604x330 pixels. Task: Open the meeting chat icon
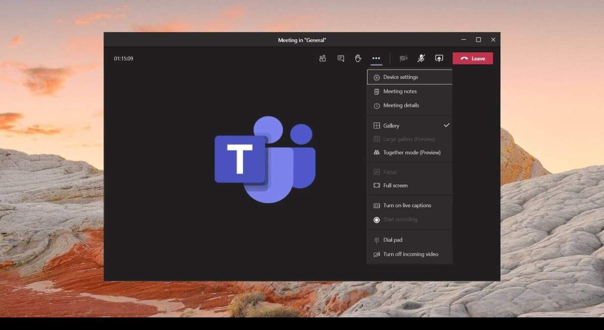[341, 58]
